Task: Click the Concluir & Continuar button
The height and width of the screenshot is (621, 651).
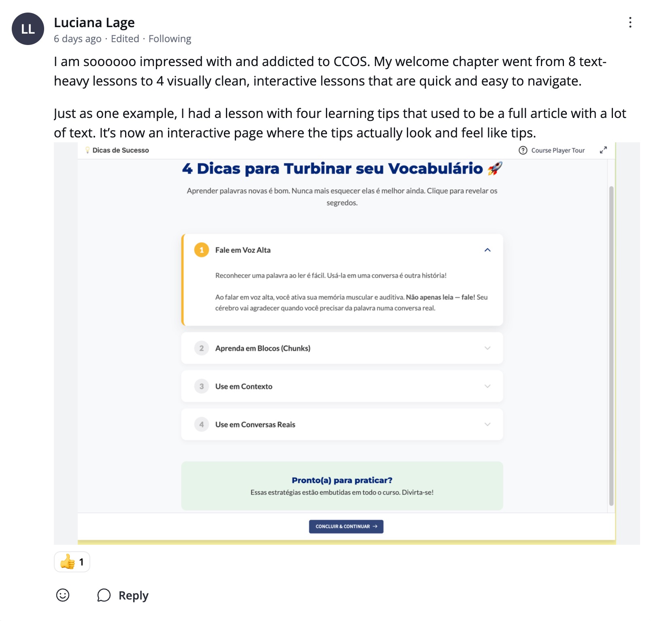Action: (x=346, y=527)
